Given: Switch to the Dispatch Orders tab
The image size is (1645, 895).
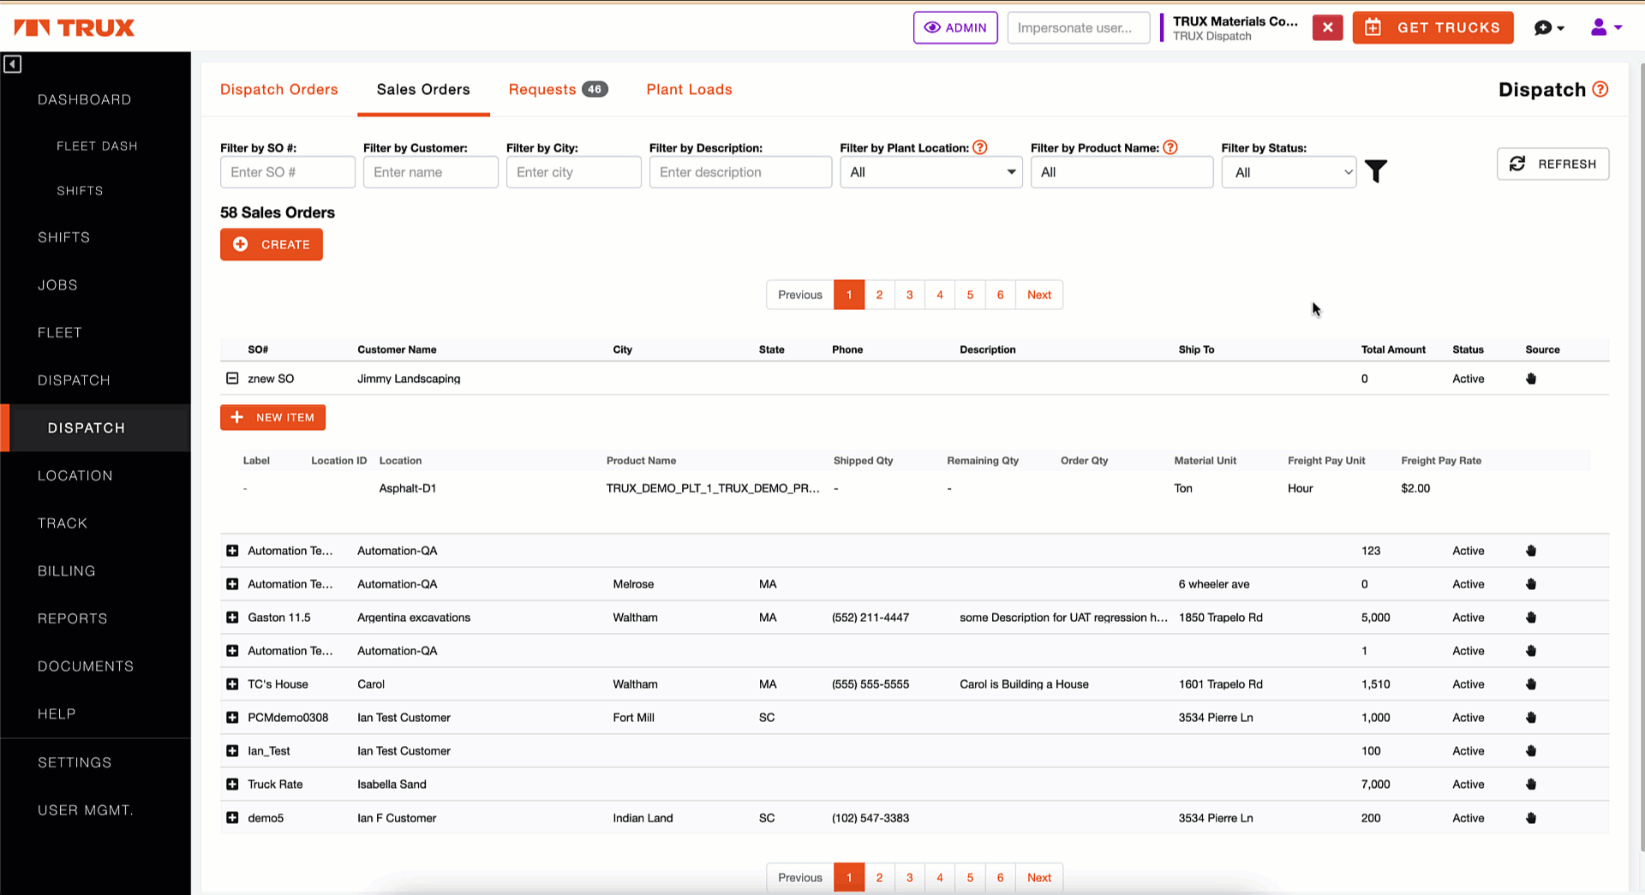Looking at the screenshot, I should click(x=279, y=89).
